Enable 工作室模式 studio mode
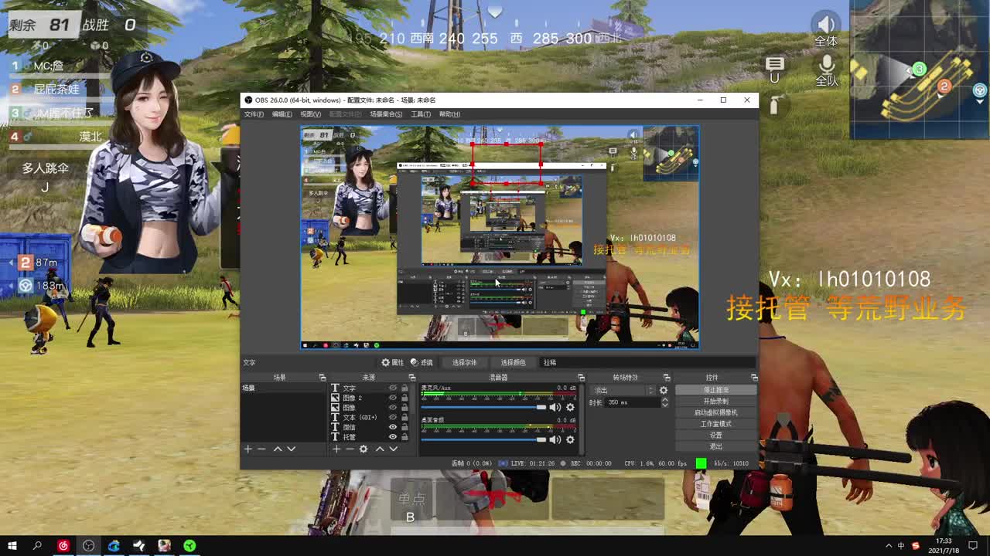Screen dimensions: 990x556 [716, 424]
